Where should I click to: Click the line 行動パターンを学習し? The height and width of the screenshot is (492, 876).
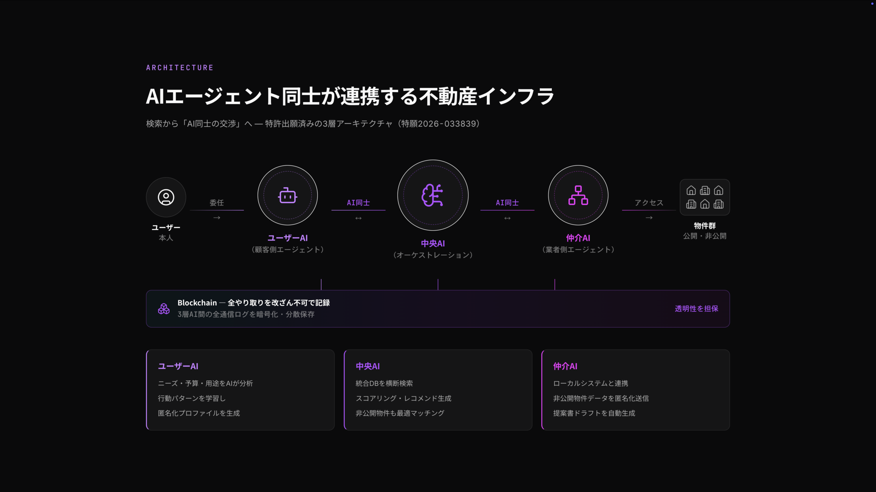pyautogui.click(x=192, y=398)
